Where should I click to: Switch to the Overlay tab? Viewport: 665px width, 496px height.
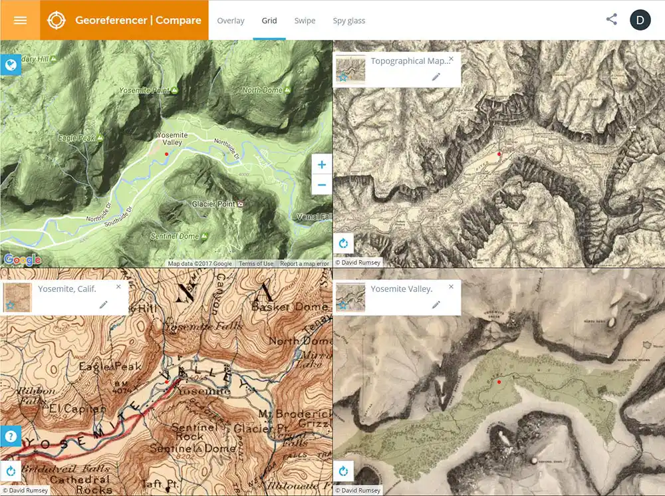(231, 21)
